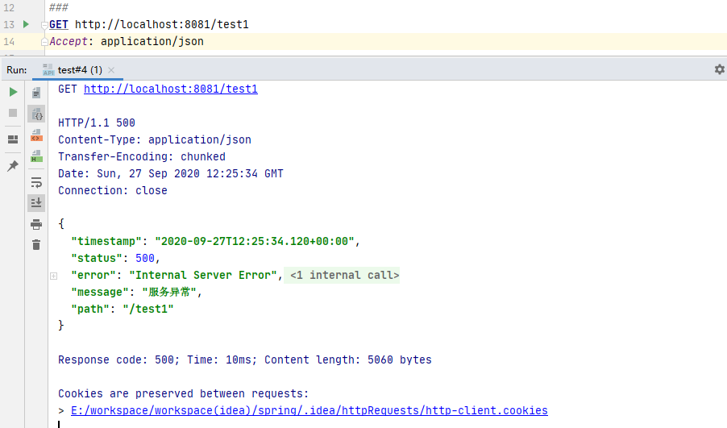This screenshot has height=428, width=727.
Task: Expand the <1 internal call> folded region
Action: click(x=344, y=276)
